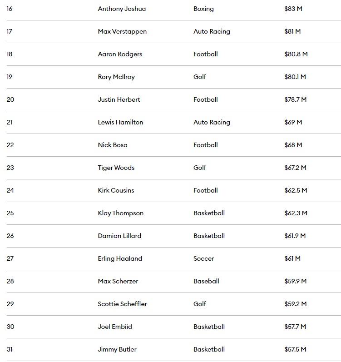Click Tiger Woods in the list
The image size is (341, 362).
116,168
